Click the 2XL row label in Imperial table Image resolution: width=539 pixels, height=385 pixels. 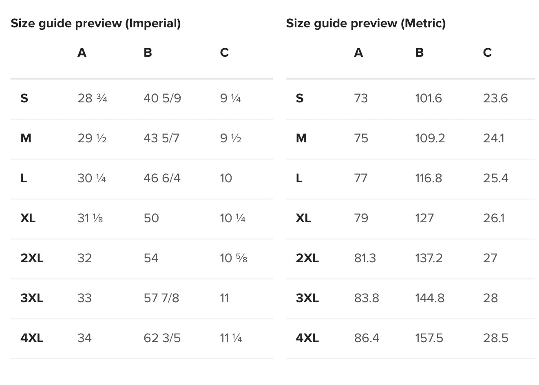click(32, 258)
